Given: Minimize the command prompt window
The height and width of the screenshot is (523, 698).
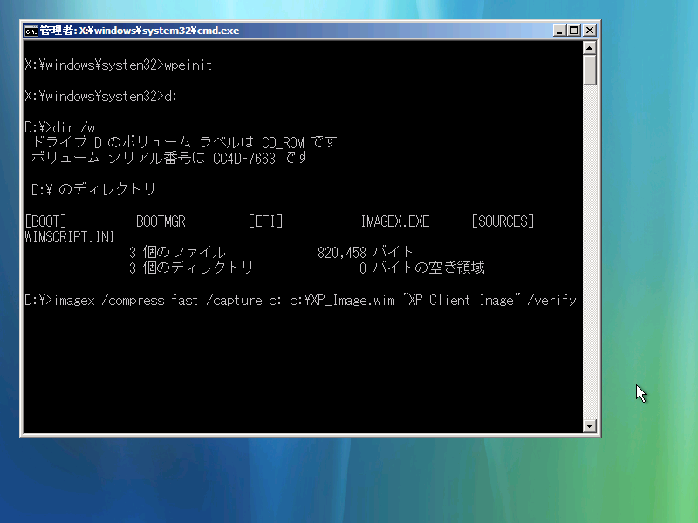Looking at the screenshot, I should pyautogui.click(x=560, y=31).
